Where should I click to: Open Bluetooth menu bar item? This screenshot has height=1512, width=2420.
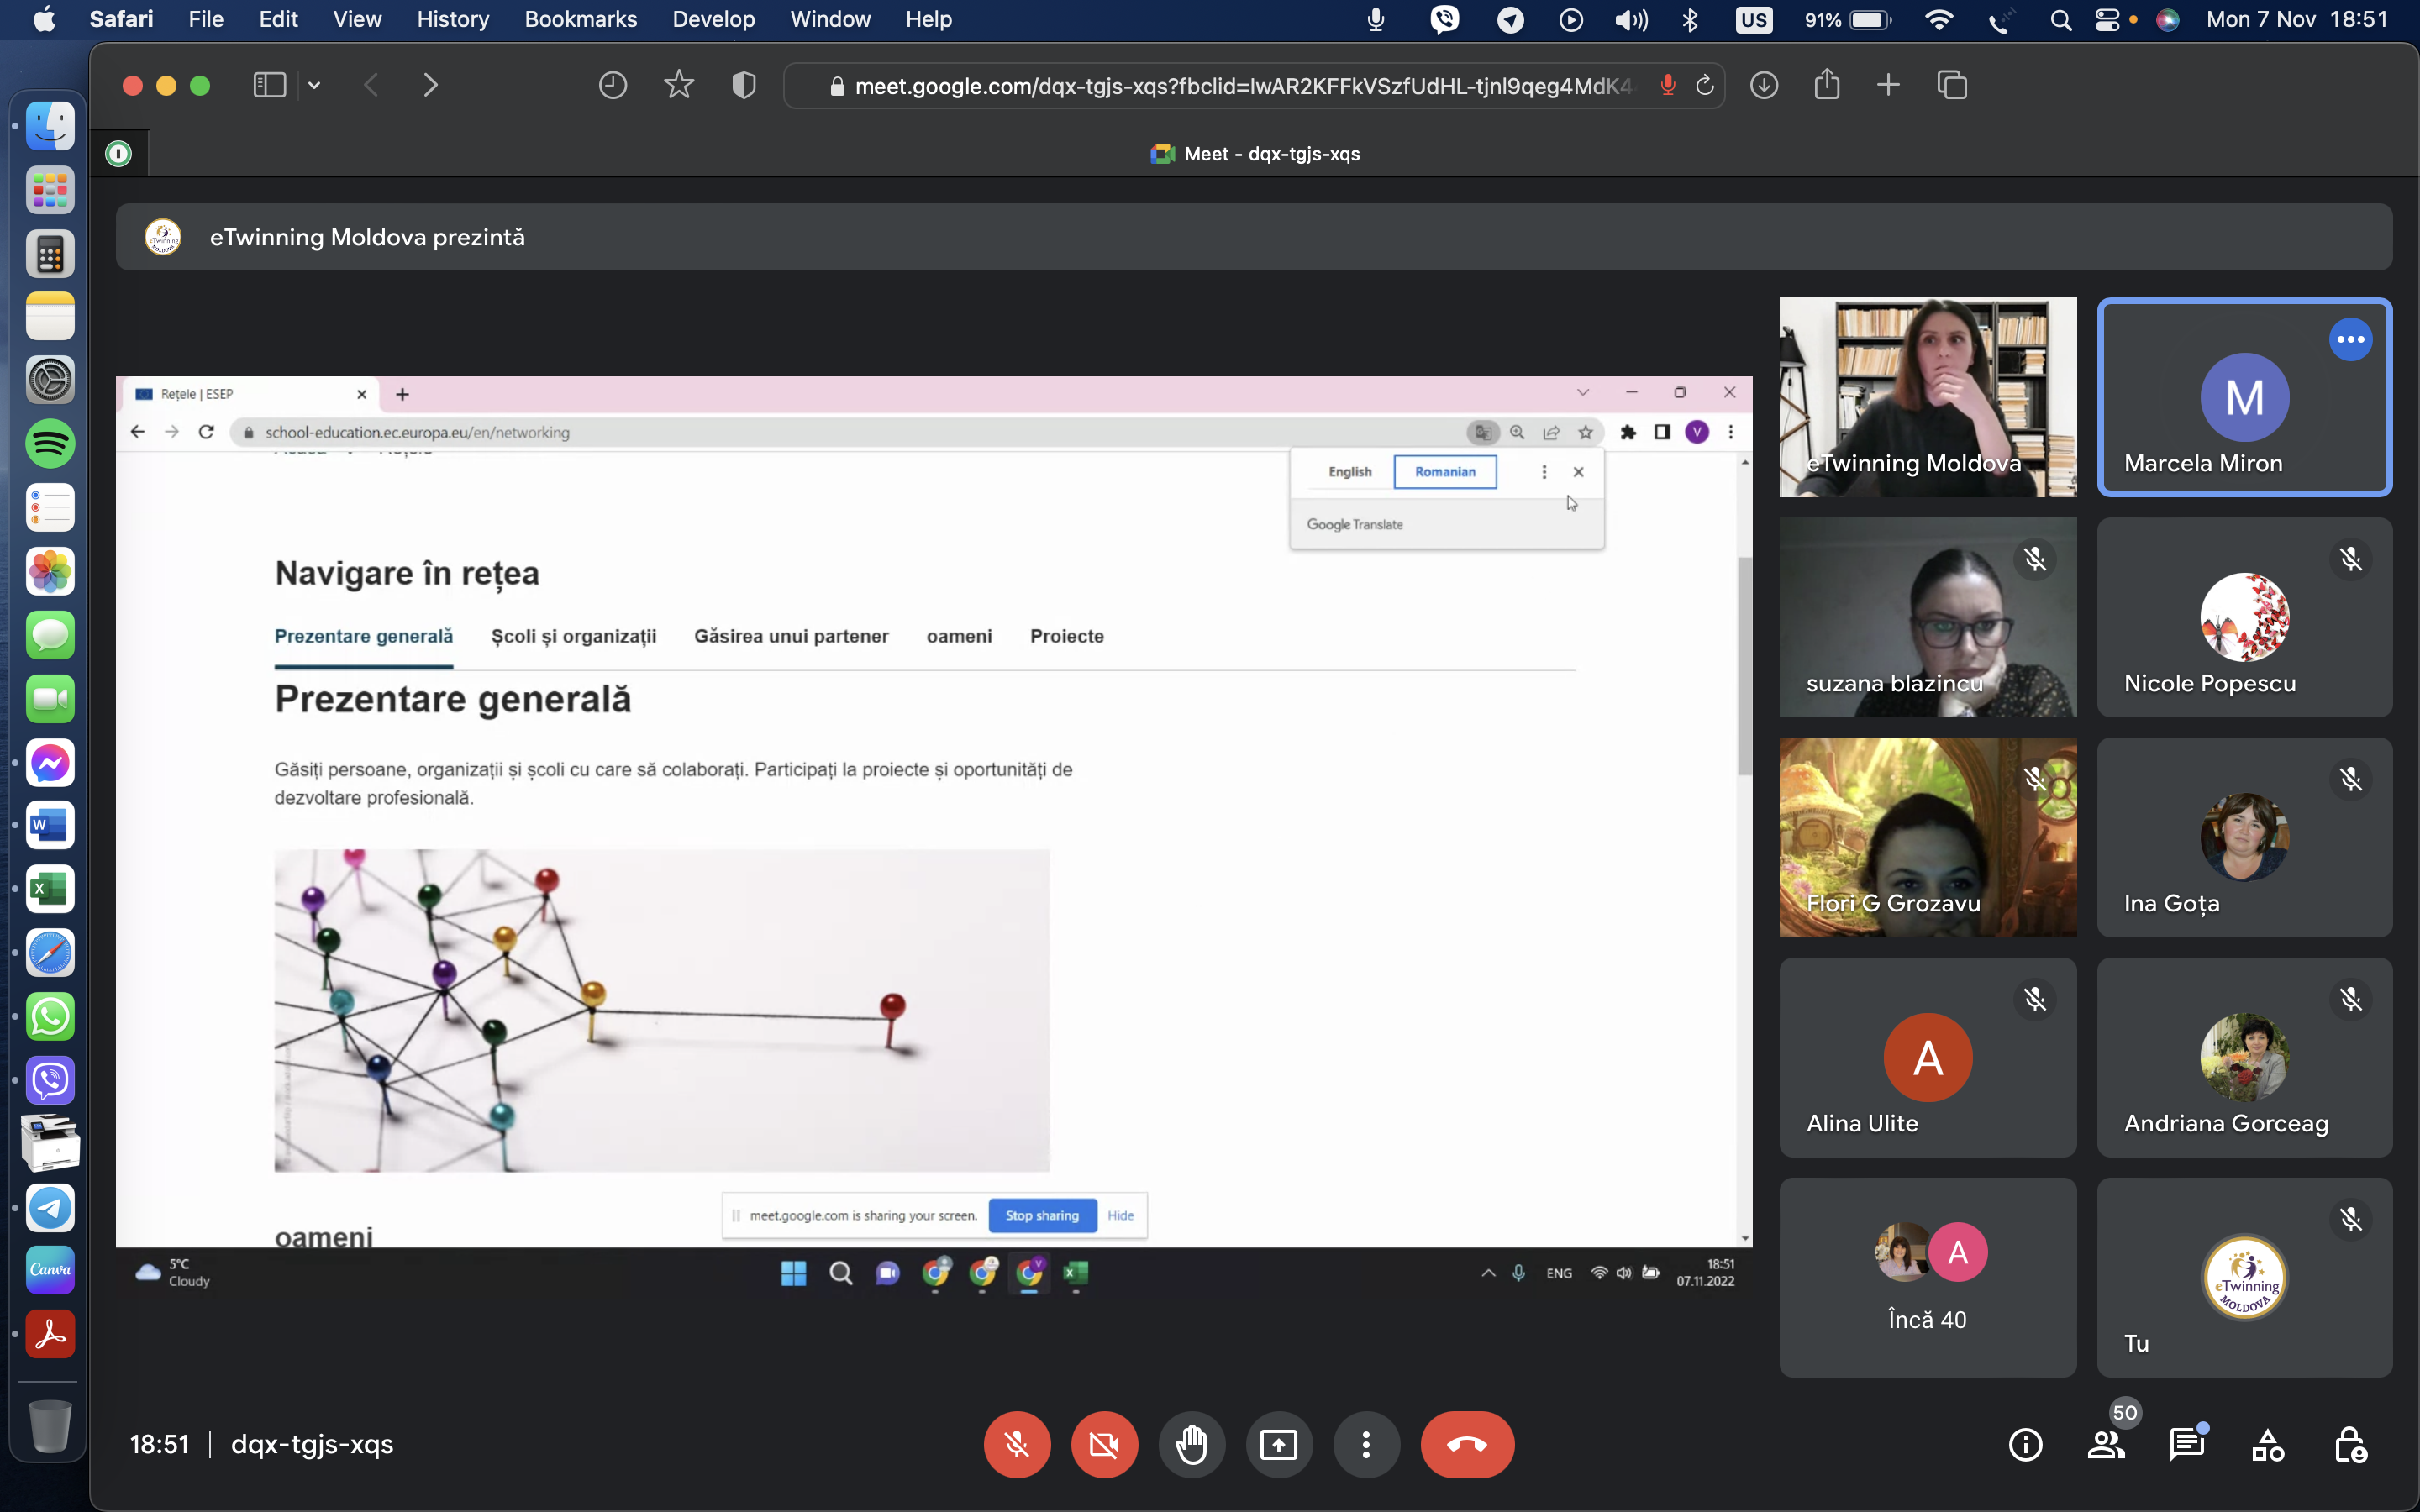pyautogui.click(x=1690, y=19)
